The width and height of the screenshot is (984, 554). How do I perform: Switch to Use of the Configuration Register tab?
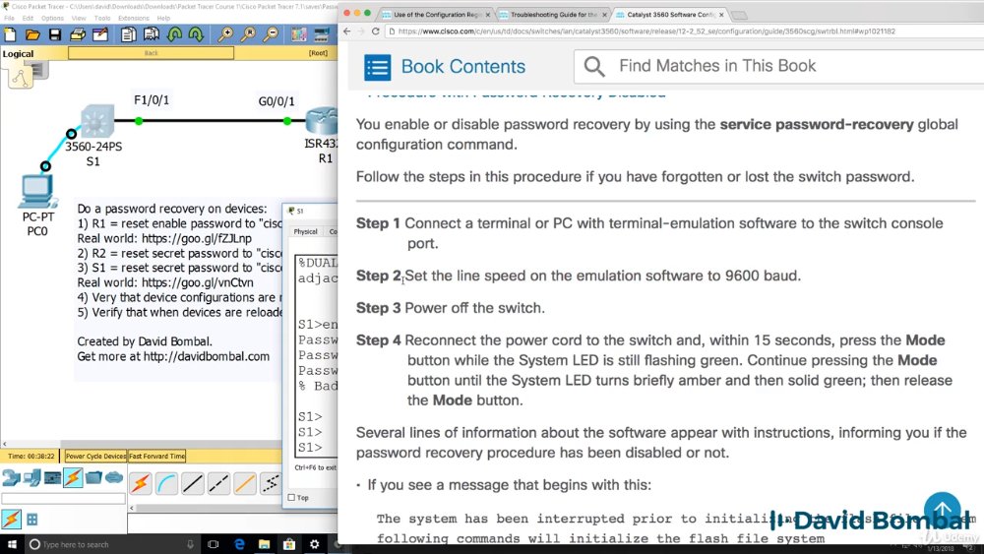pos(436,15)
